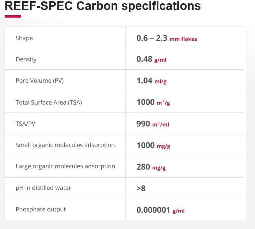Select the 280 mg/g adsorption value
Viewport: 255px width, 229px height.
tap(151, 167)
